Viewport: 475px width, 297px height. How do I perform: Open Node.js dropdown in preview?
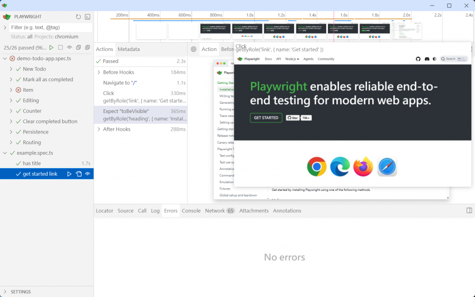(292, 59)
